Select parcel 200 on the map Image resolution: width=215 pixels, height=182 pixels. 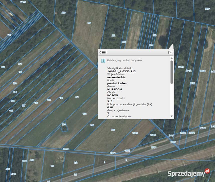[63, 13]
